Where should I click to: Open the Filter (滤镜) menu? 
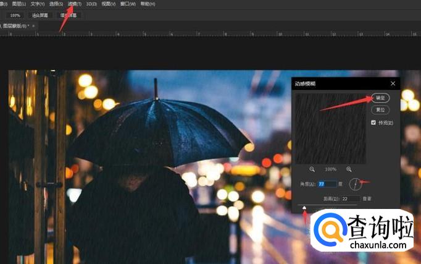[x=74, y=4]
